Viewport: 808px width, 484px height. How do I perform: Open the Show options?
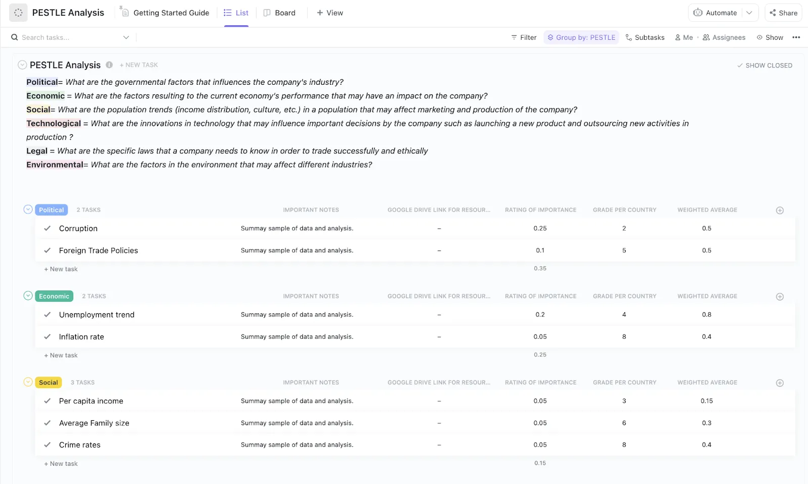coord(770,37)
